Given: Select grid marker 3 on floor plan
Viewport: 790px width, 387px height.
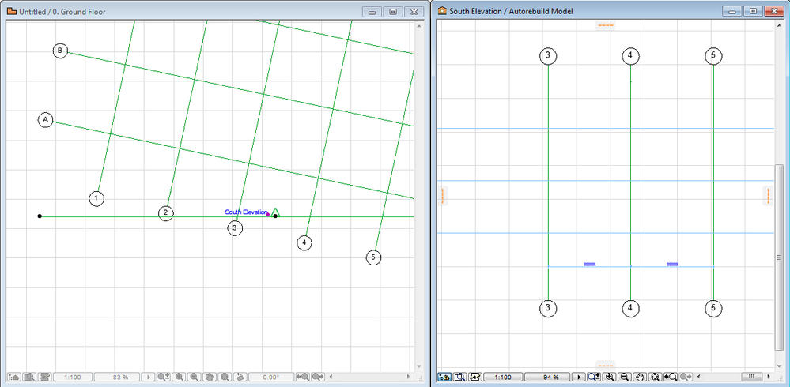Looking at the screenshot, I should coord(234,228).
